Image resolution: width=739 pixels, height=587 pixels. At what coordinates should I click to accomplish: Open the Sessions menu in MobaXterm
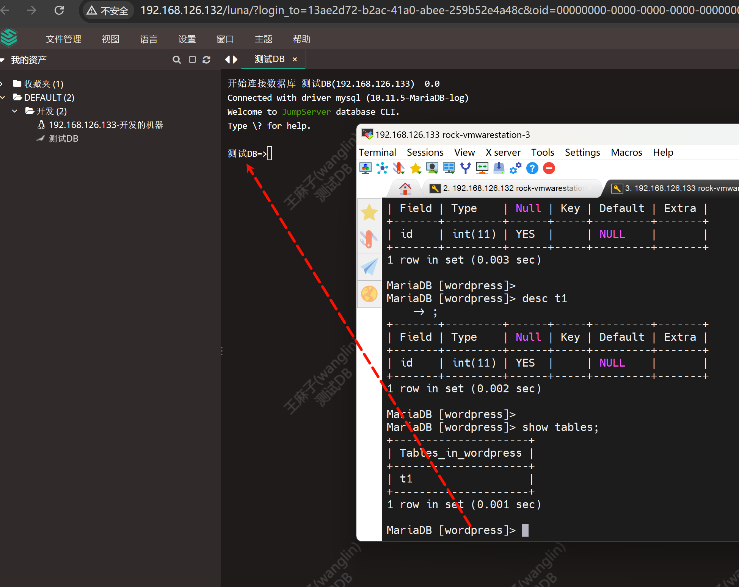425,152
